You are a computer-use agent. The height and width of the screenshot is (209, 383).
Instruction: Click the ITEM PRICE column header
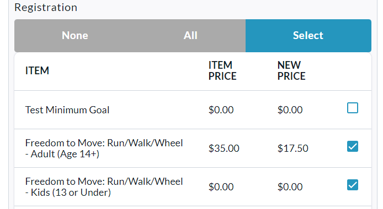point(222,71)
